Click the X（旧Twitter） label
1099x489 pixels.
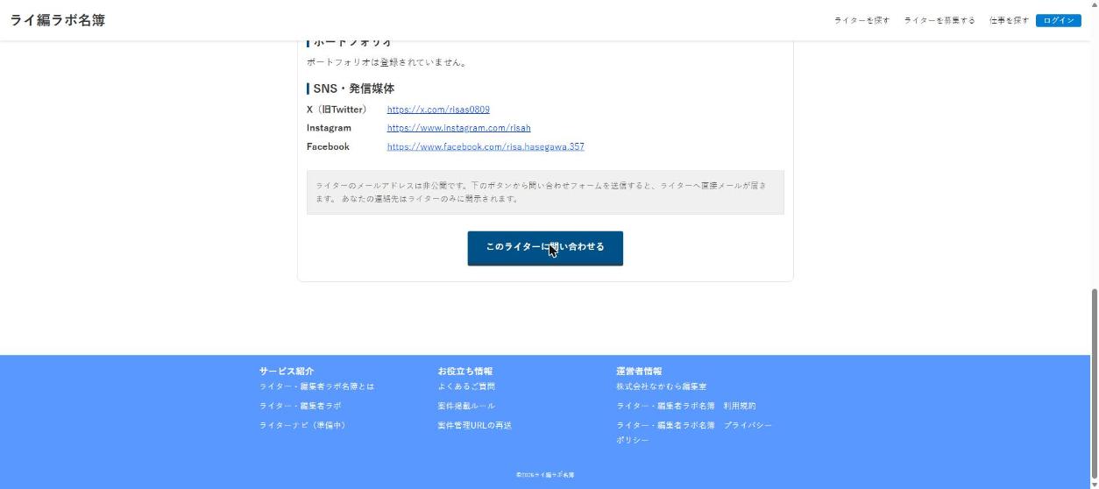[x=337, y=110]
